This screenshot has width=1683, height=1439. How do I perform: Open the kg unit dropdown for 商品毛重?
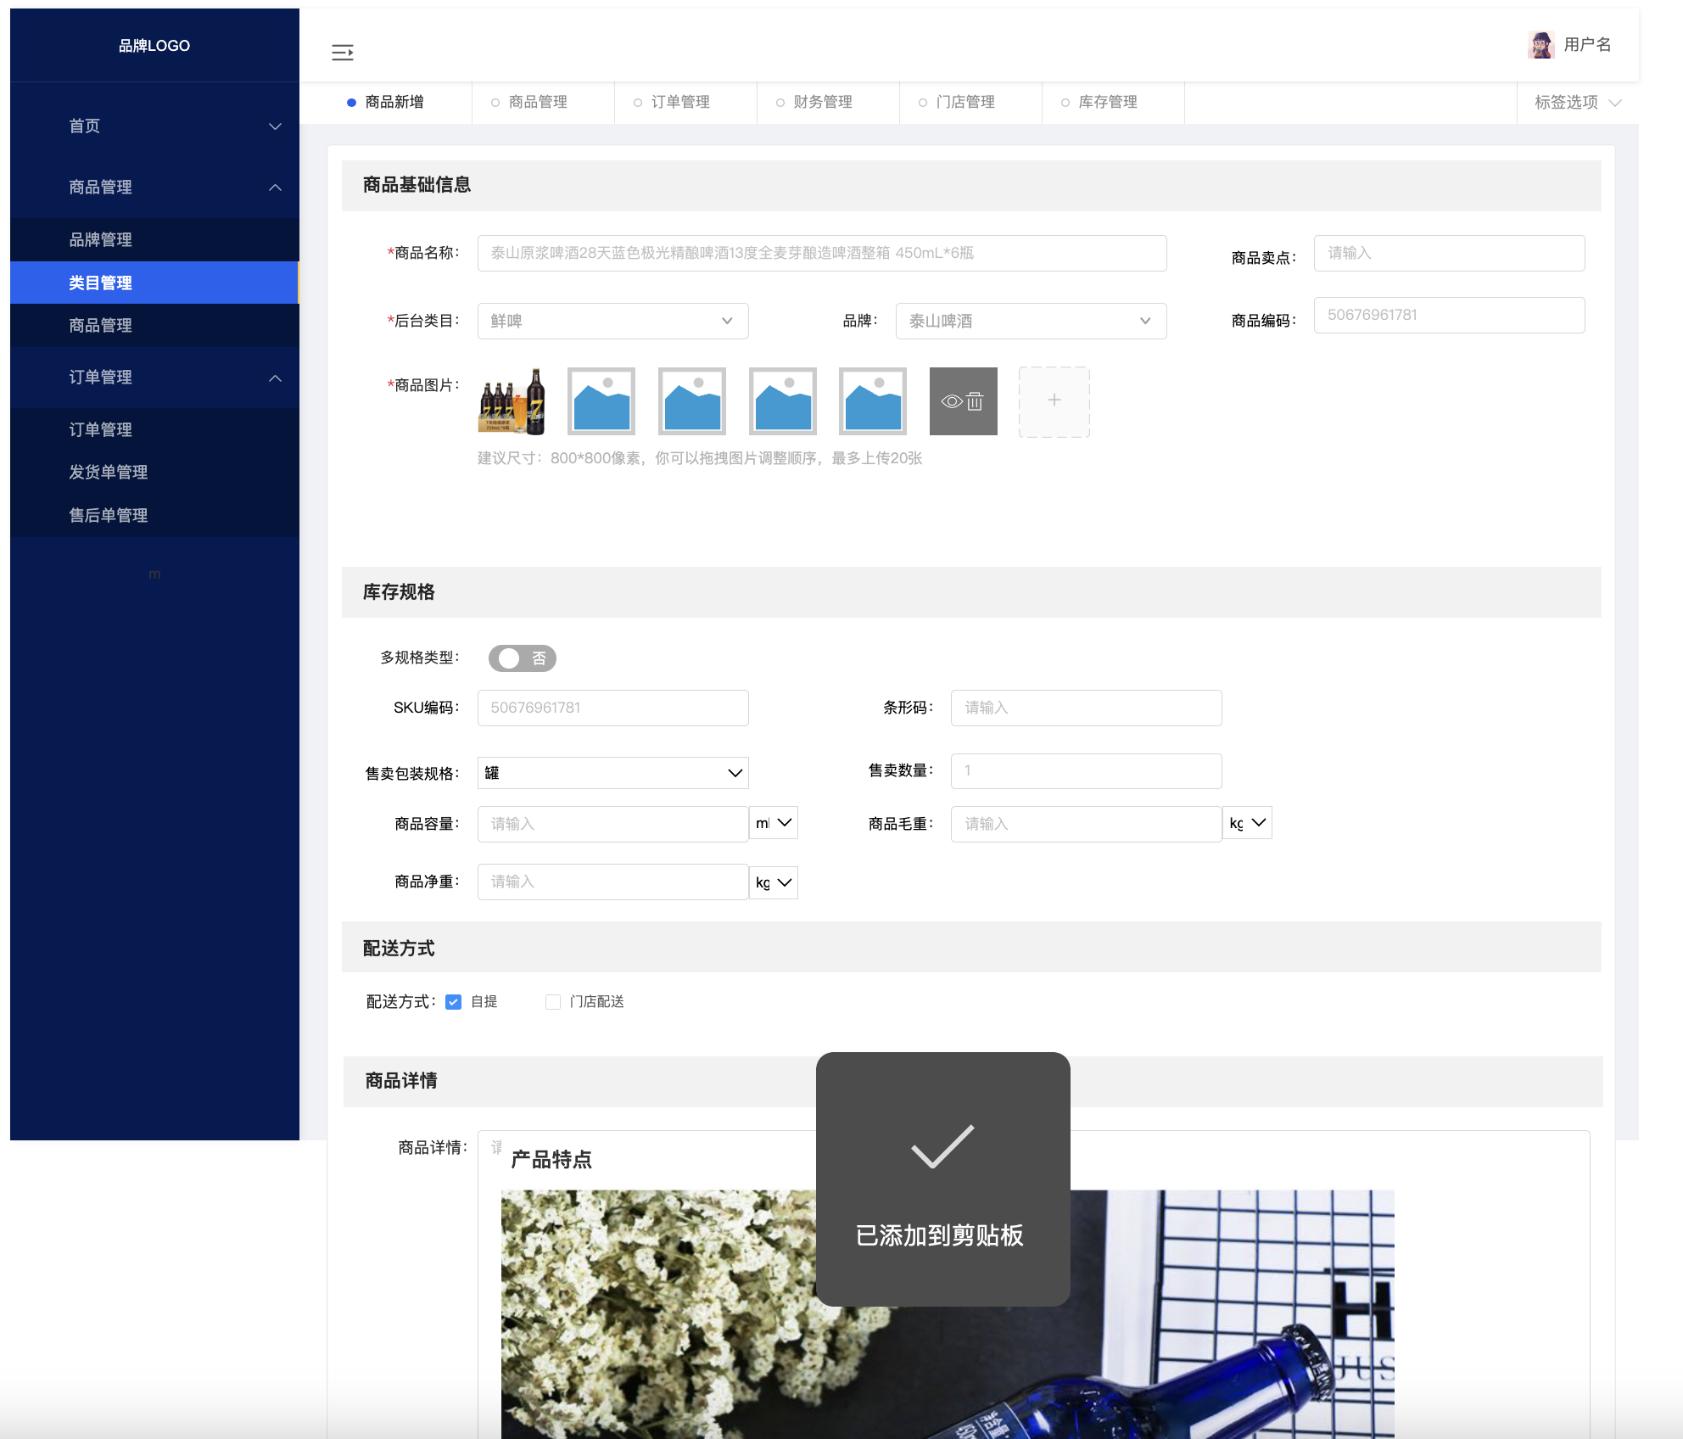[1247, 823]
